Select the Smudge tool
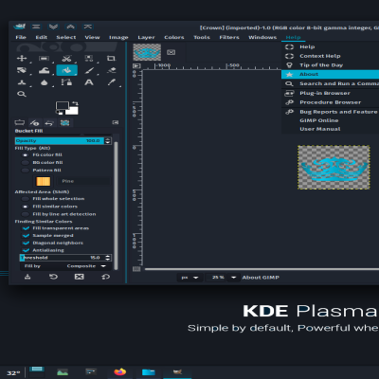The image size is (379, 379). pyautogui.click(x=45, y=82)
